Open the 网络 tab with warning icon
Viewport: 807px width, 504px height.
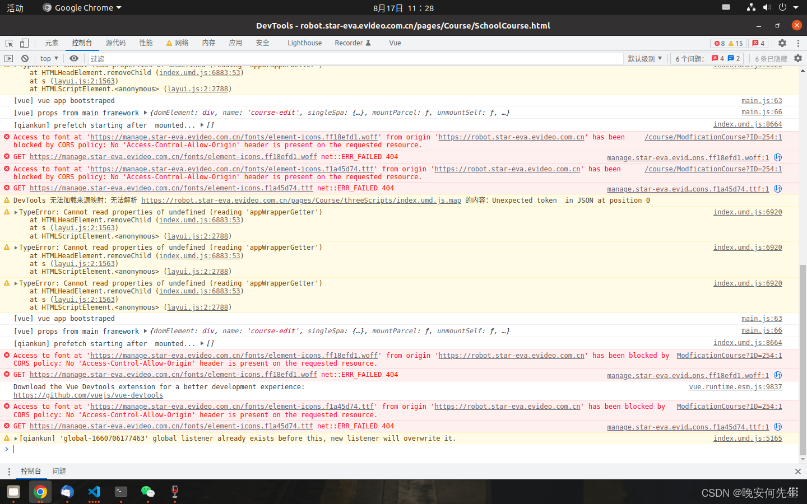tap(178, 43)
